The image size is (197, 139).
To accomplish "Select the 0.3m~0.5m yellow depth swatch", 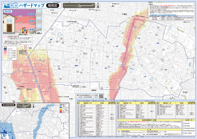I will coord(5,57).
